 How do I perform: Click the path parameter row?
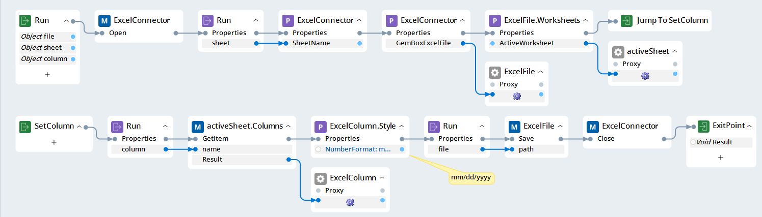pos(537,149)
